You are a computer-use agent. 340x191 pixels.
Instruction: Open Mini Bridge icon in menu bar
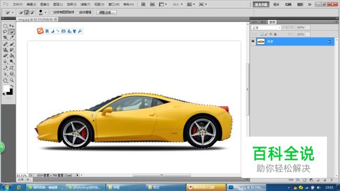click(152, 4)
